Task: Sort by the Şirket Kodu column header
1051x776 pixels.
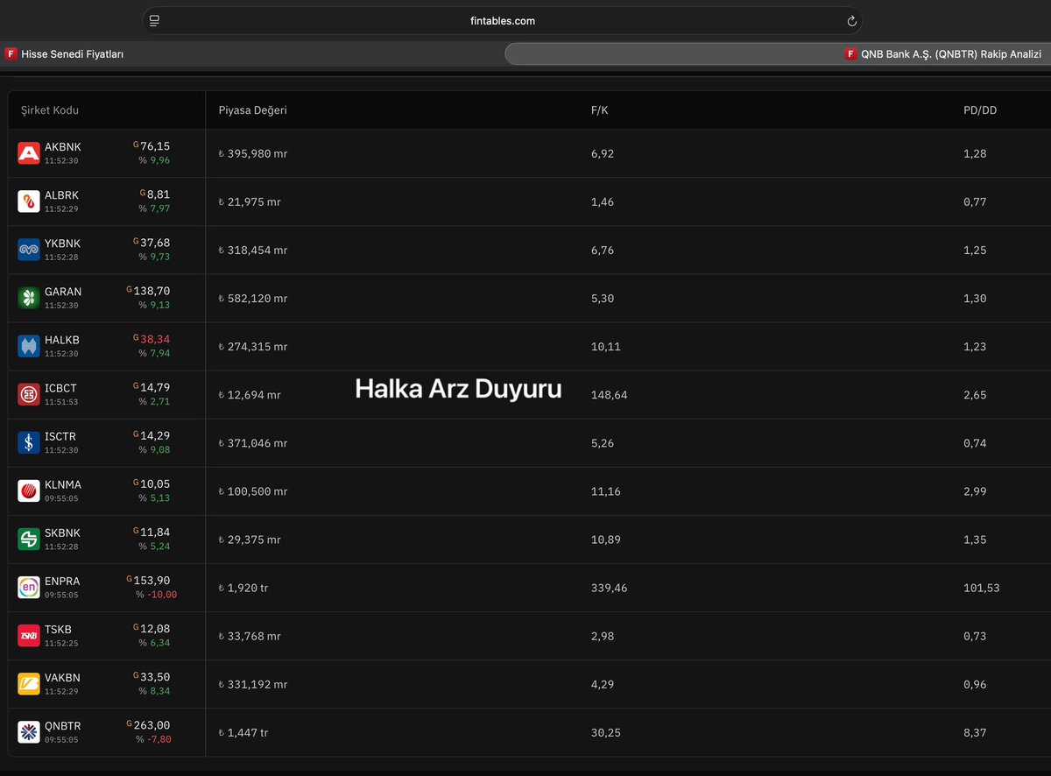Action: coord(50,110)
